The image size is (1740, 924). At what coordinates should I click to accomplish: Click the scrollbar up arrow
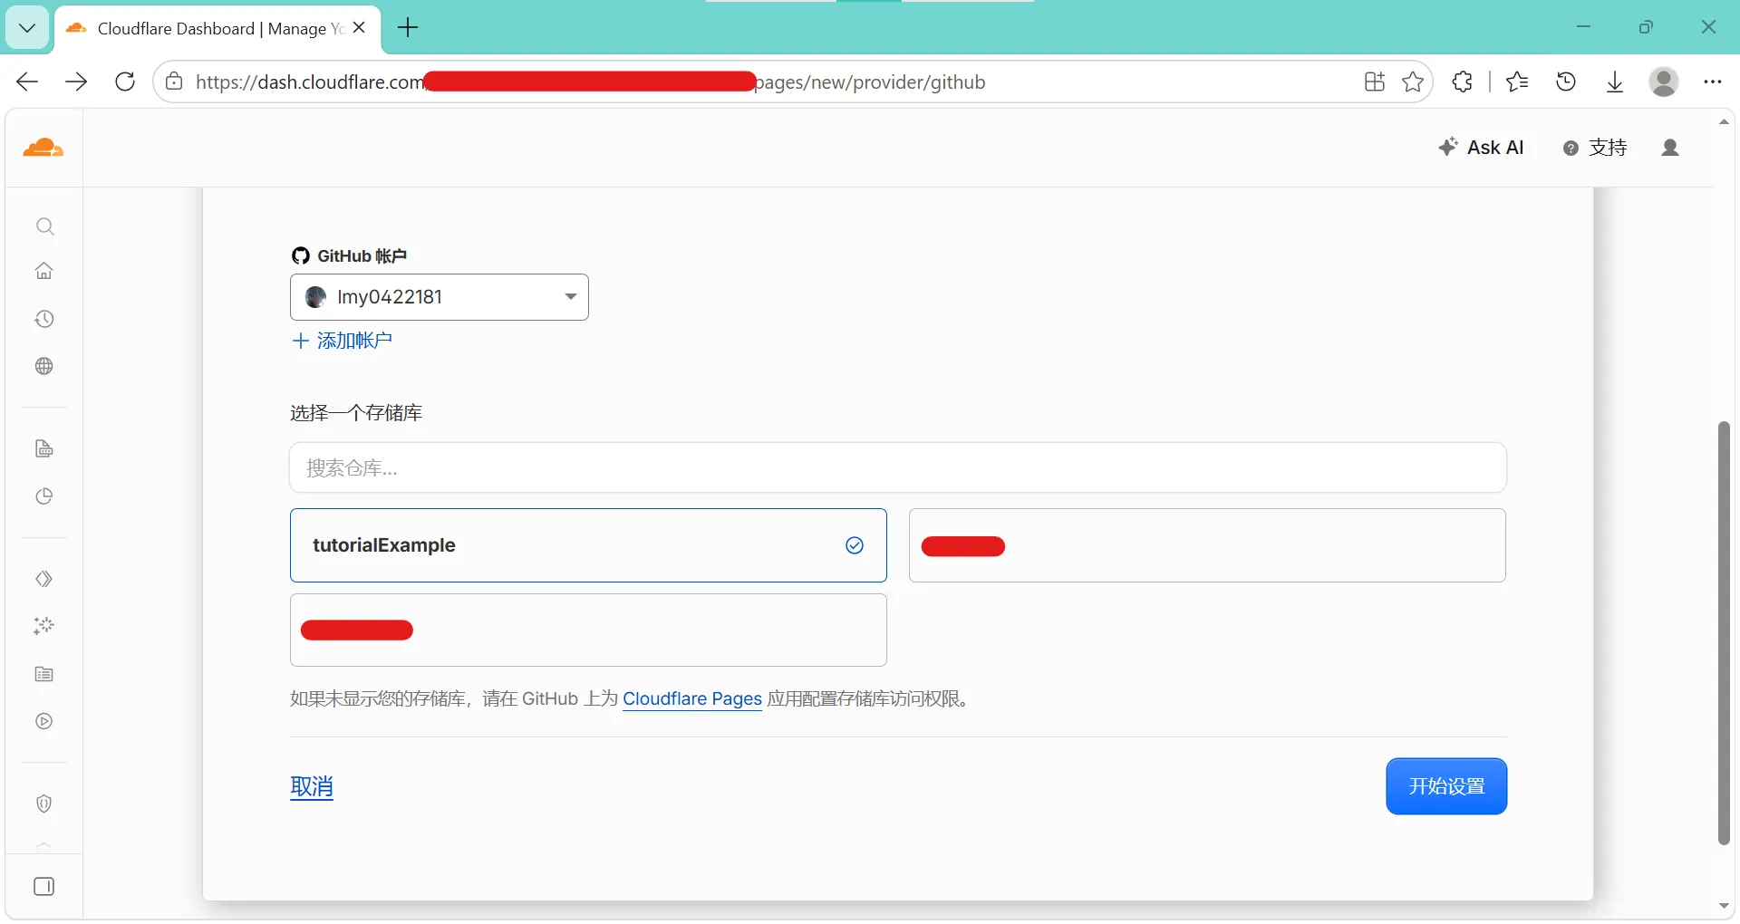click(x=1724, y=121)
